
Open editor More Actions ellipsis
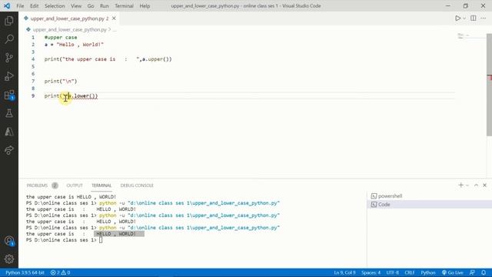484,18
